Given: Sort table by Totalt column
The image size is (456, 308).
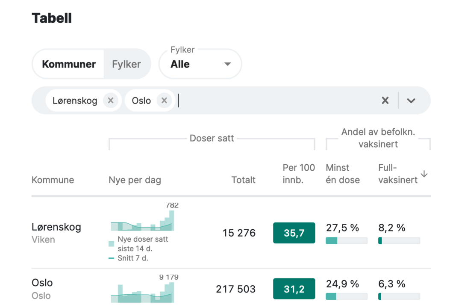Looking at the screenshot, I should click(243, 180).
